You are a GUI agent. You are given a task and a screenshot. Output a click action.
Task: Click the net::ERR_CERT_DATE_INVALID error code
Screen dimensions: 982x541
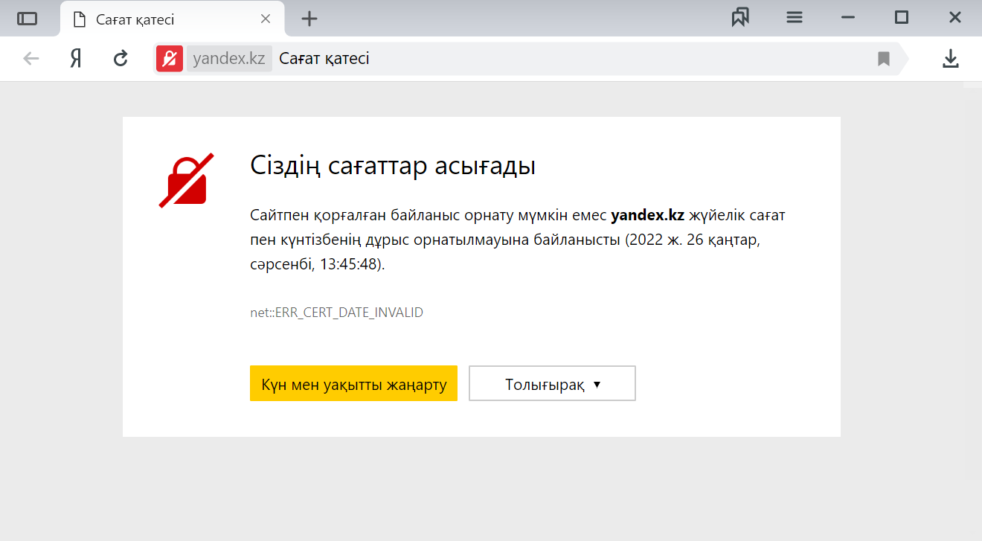(336, 313)
